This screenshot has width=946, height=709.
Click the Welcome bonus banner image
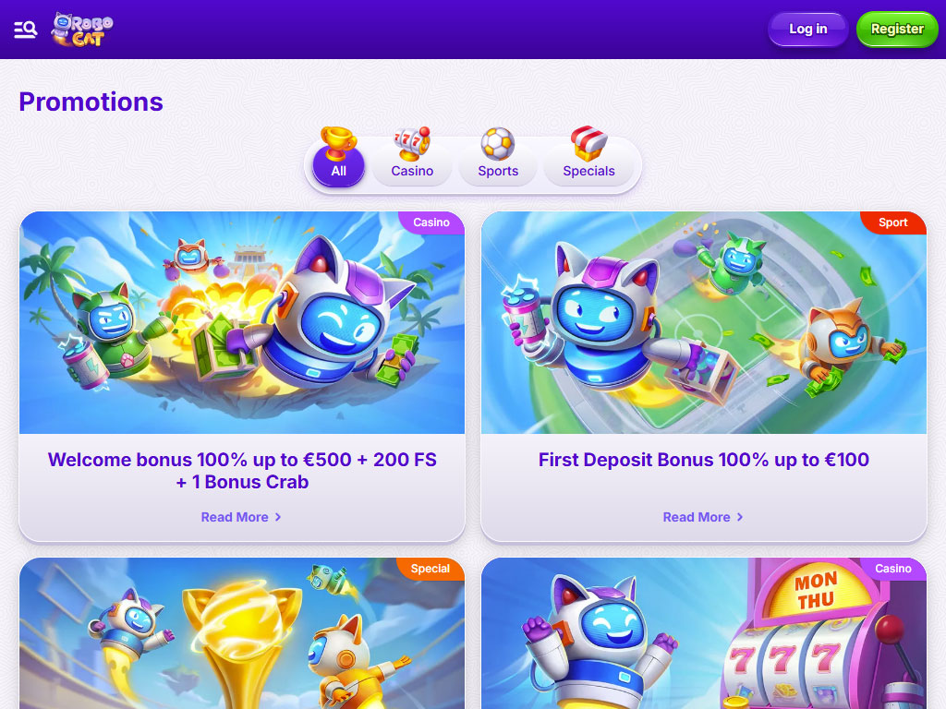[x=242, y=322]
